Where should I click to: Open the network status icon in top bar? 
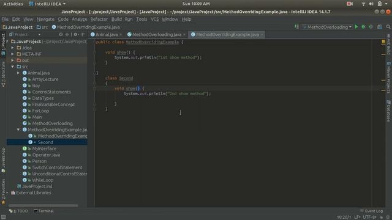[x=363, y=4]
